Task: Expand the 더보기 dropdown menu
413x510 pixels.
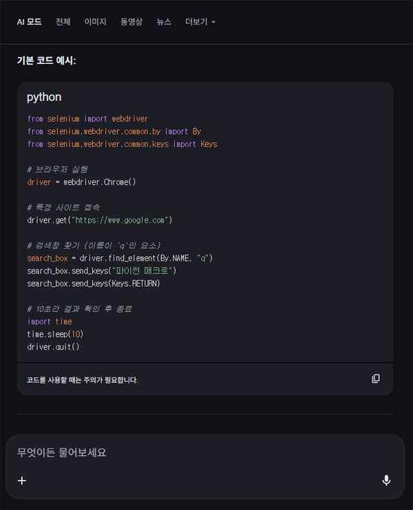Action: click(x=200, y=22)
